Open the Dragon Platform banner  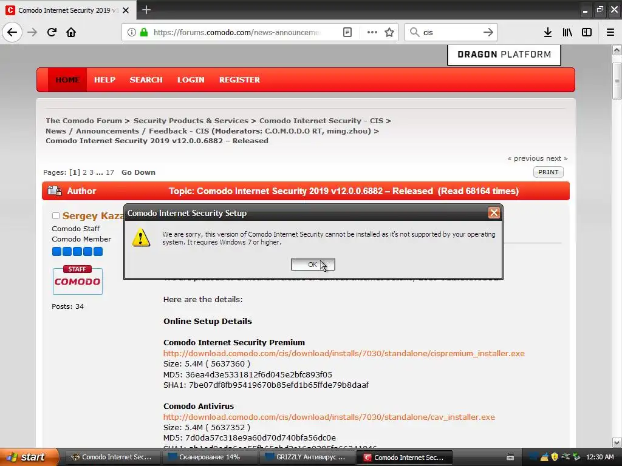point(504,55)
